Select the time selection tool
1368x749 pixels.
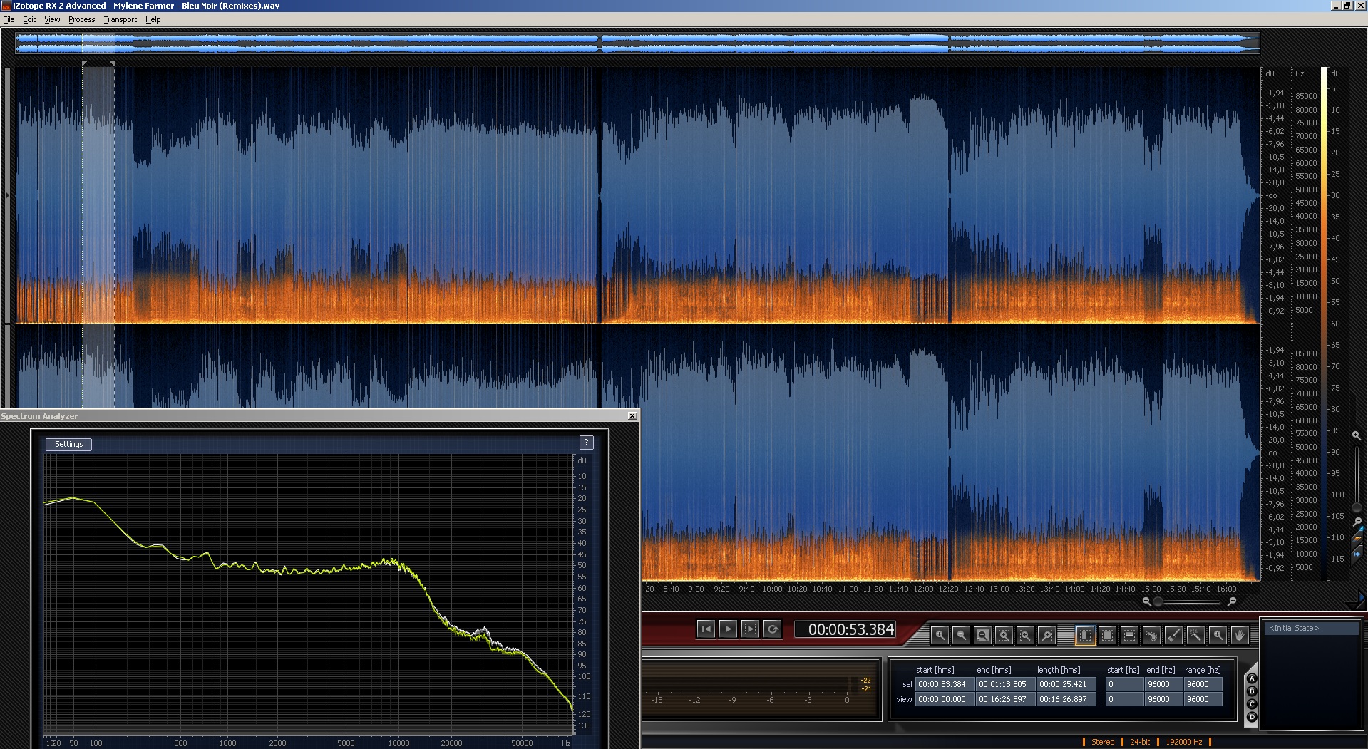1084,634
